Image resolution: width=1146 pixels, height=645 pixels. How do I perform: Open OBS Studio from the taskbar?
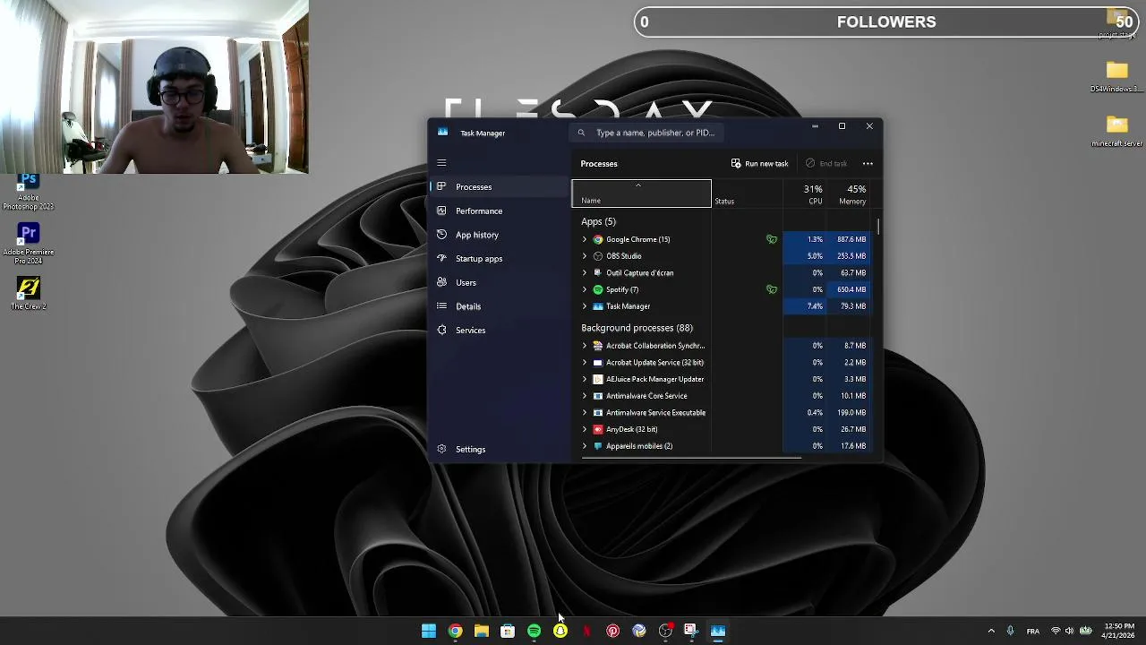pos(665,632)
